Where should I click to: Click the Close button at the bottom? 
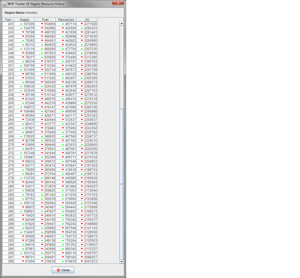[x=63, y=270]
